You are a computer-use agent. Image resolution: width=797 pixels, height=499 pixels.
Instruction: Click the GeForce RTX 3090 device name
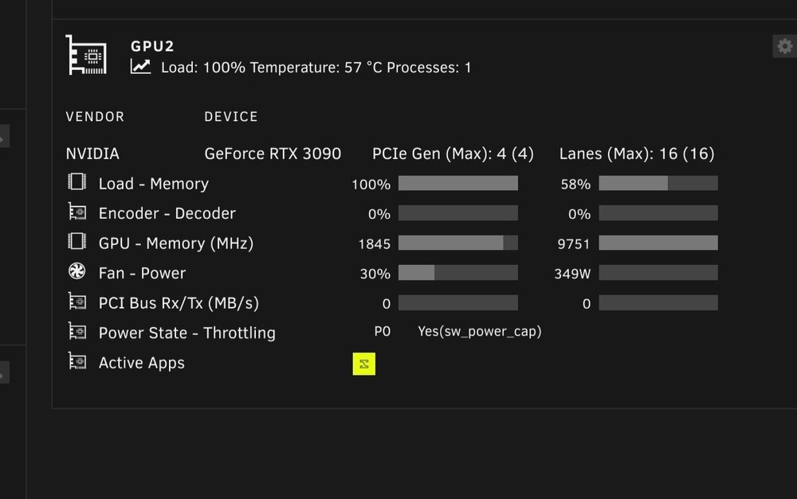(273, 154)
